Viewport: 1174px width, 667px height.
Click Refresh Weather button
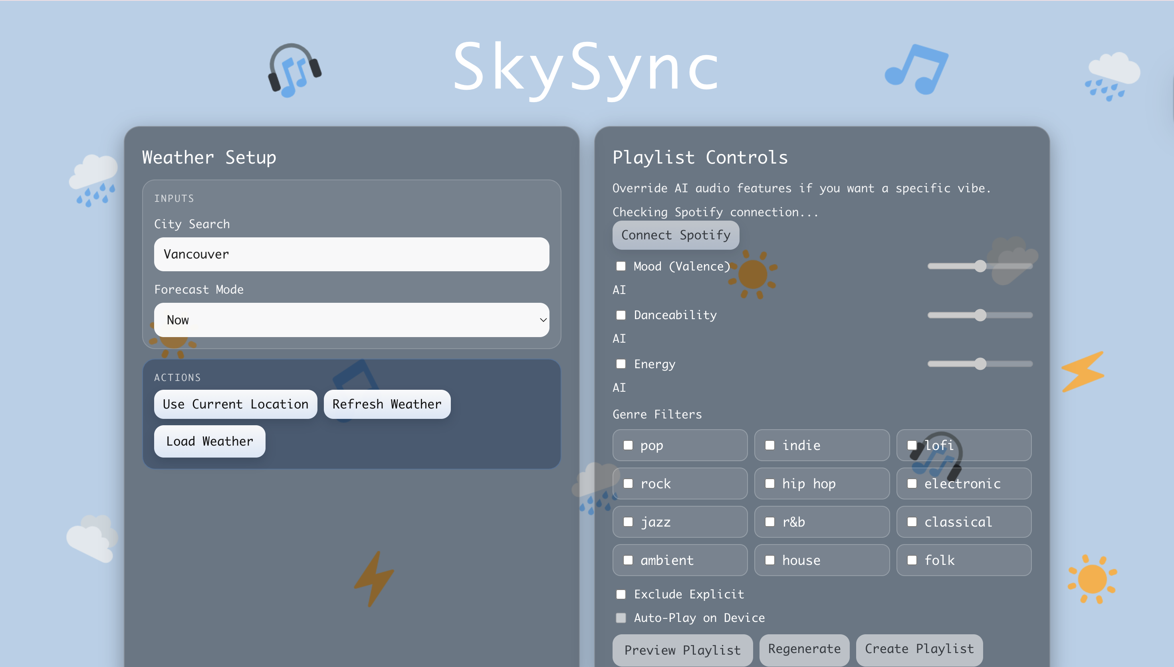point(387,404)
